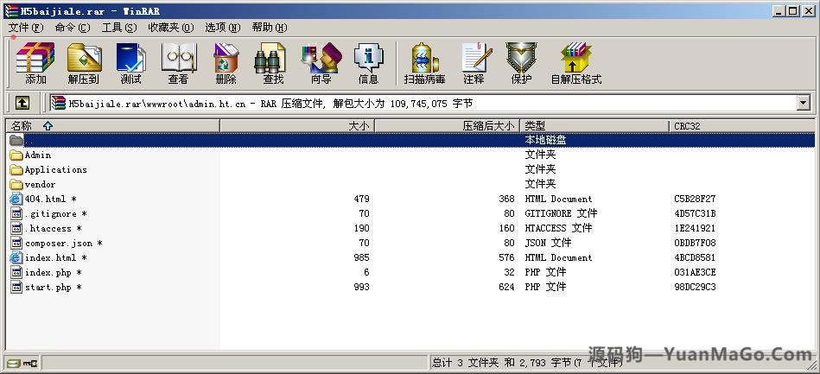This screenshot has width=820, height=374.
Task: Click the .htaccess file icon
Action: tap(16, 228)
